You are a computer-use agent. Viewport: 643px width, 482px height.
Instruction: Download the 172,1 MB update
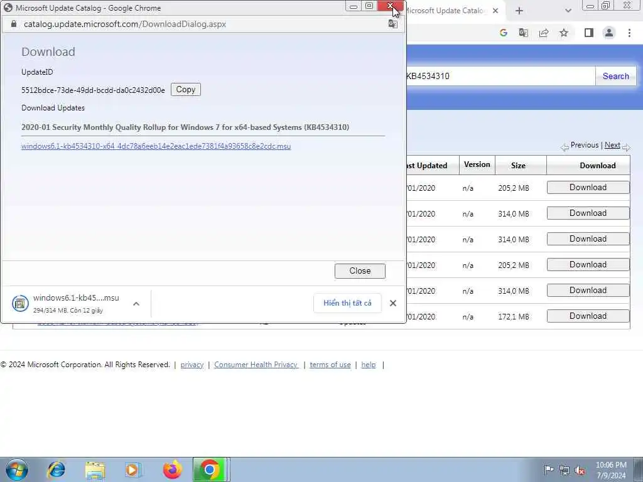pyautogui.click(x=588, y=316)
